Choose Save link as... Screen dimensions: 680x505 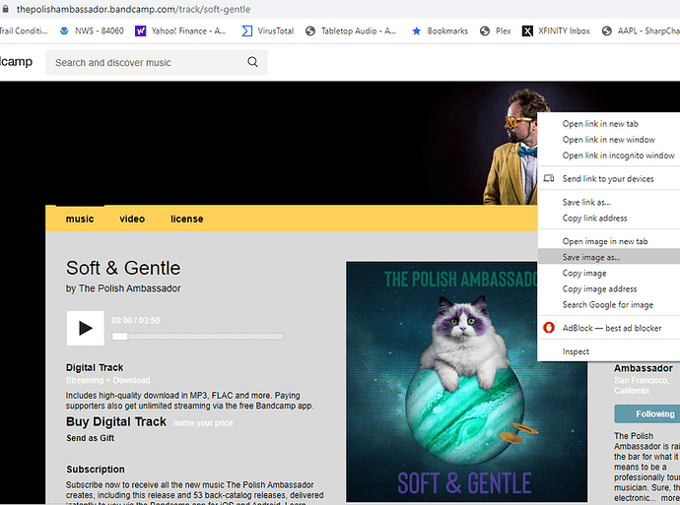pyautogui.click(x=608, y=202)
